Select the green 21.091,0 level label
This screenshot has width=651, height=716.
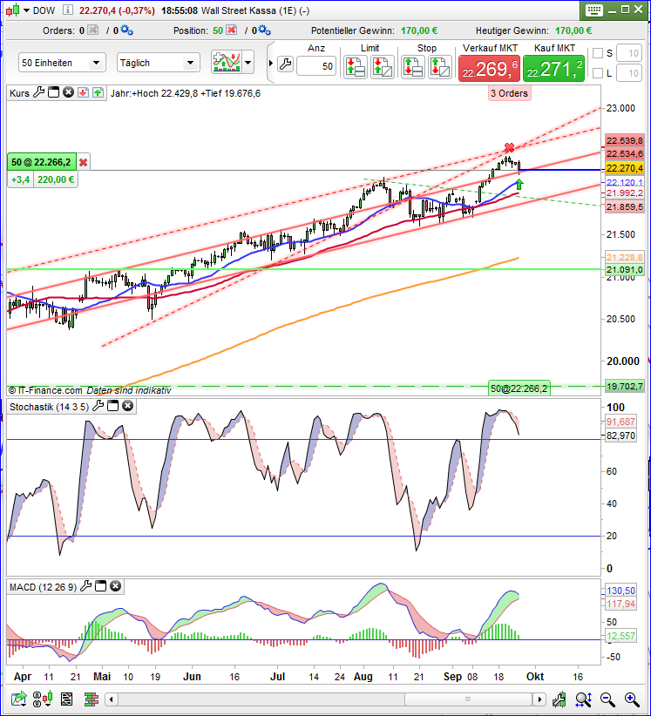point(625,269)
